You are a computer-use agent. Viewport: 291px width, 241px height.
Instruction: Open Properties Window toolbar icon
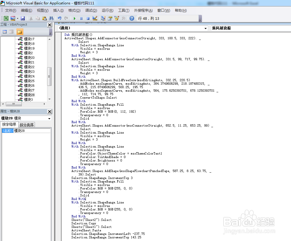click(110, 18)
